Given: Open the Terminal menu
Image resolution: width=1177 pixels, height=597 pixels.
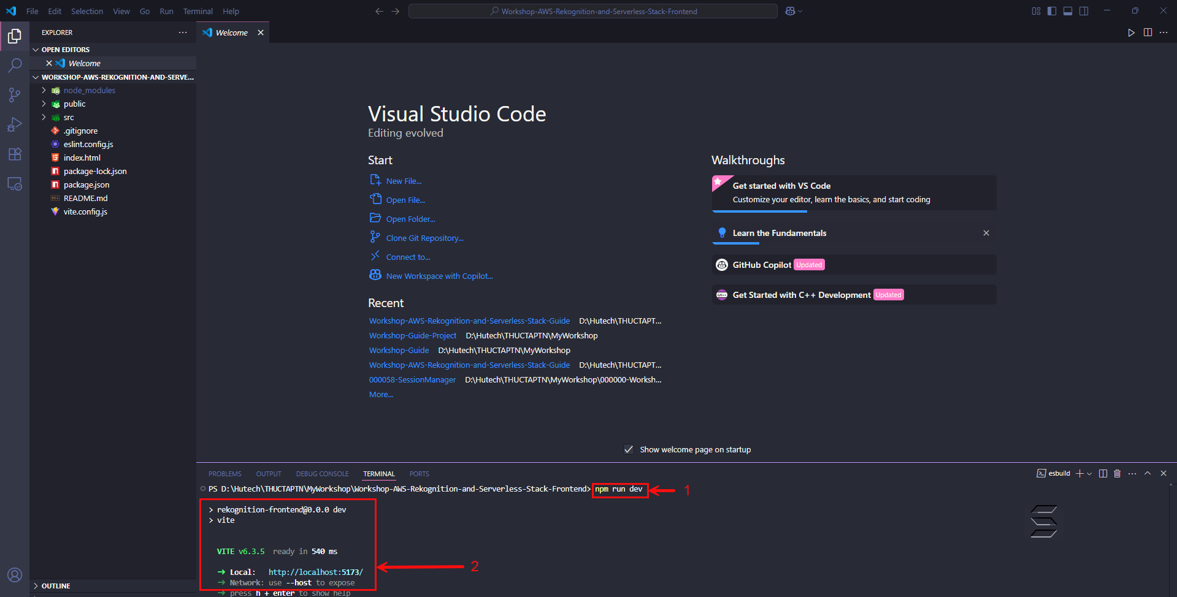Looking at the screenshot, I should [x=197, y=11].
